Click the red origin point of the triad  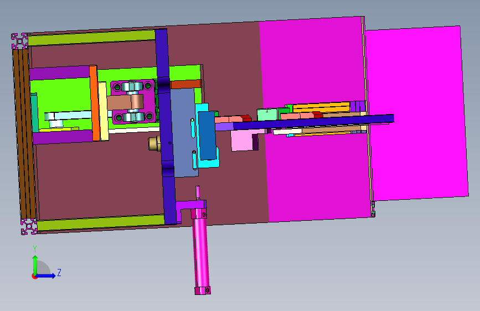click(34, 276)
